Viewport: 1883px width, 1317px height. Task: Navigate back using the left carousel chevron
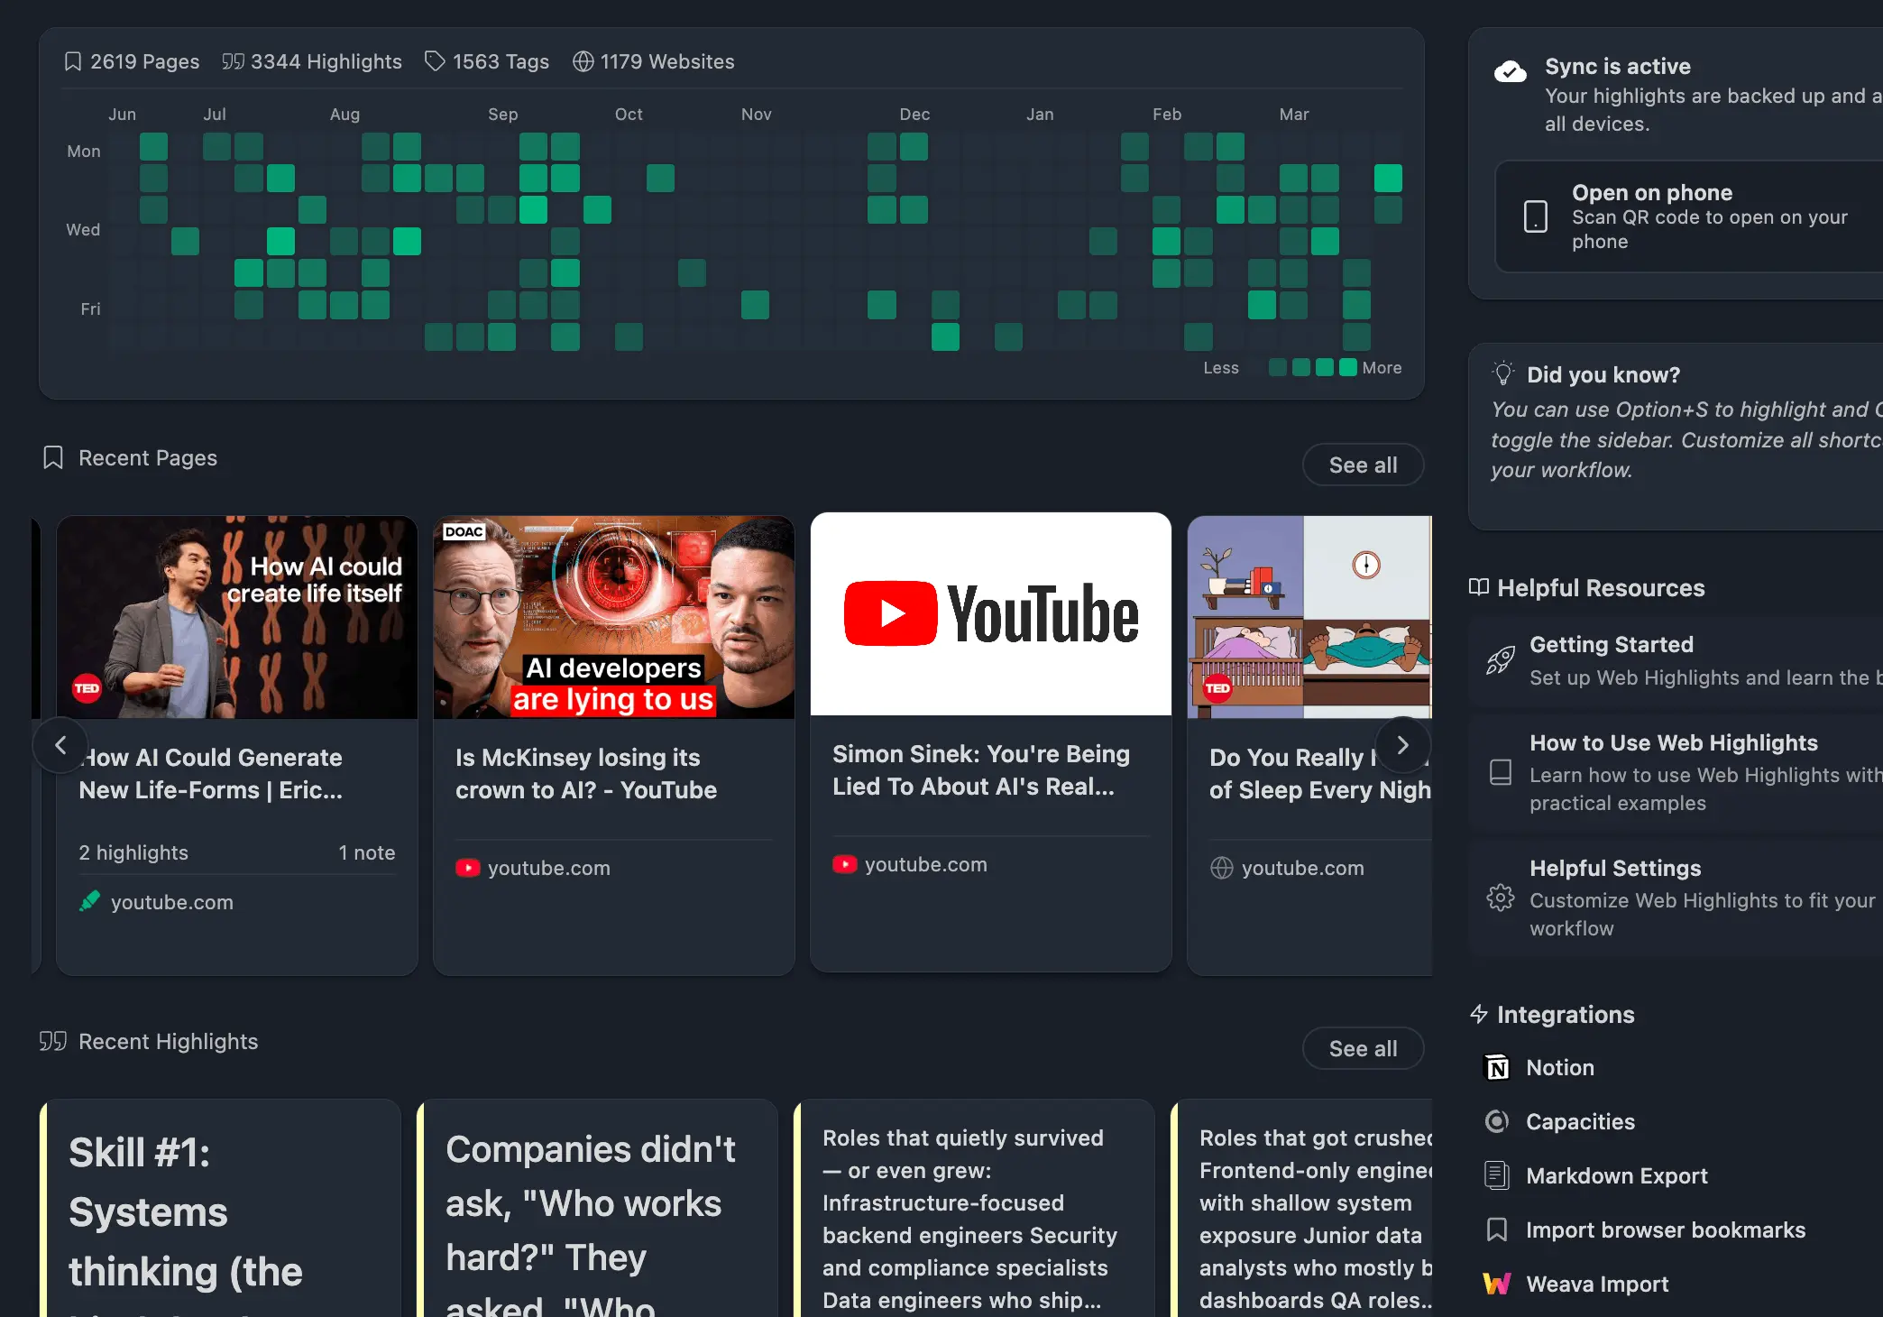pos(60,745)
